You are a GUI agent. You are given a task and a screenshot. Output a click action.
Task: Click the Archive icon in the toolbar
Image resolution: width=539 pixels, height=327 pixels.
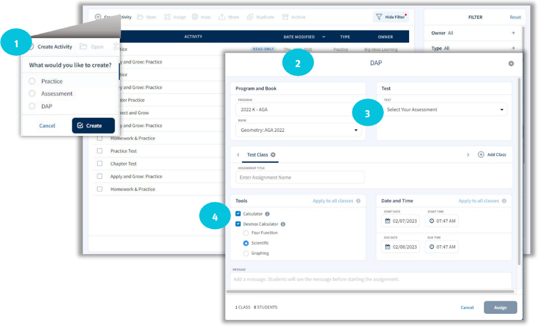click(285, 17)
